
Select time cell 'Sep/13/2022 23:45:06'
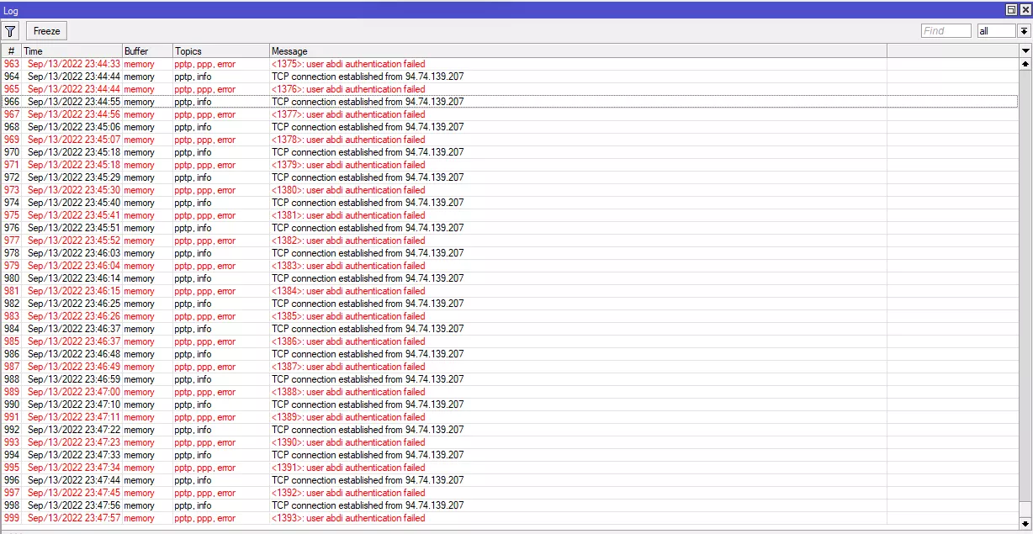(x=74, y=127)
